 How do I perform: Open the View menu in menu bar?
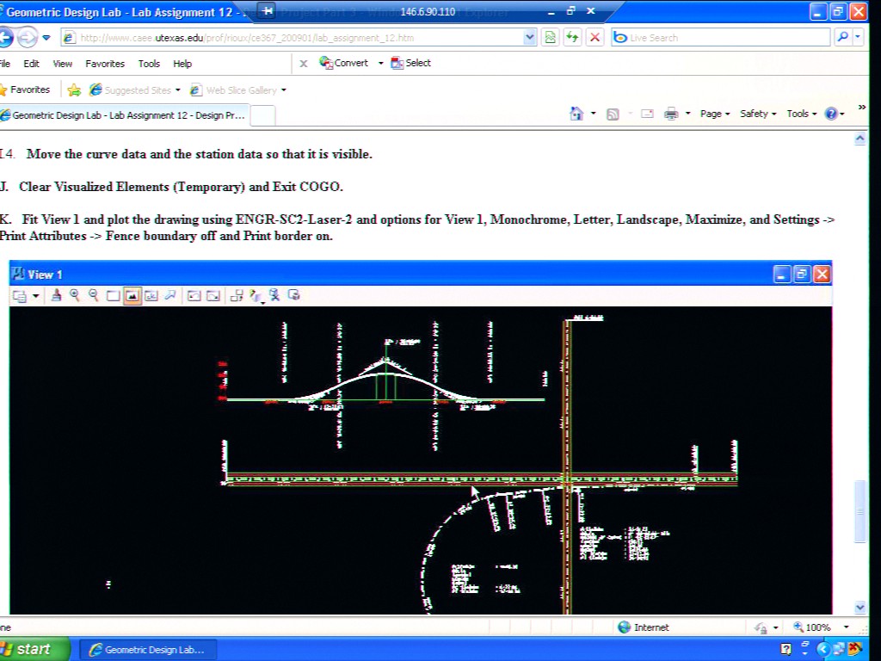[x=62, y=64]
